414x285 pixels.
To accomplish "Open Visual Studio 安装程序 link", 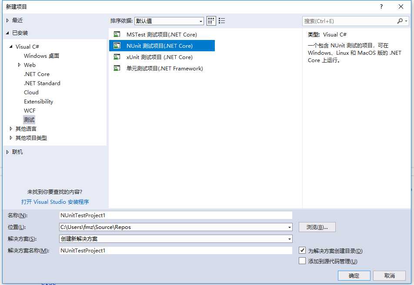I will click(x=55, y=202).
